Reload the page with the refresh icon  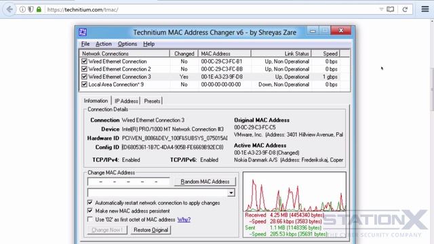coord(405,9)
